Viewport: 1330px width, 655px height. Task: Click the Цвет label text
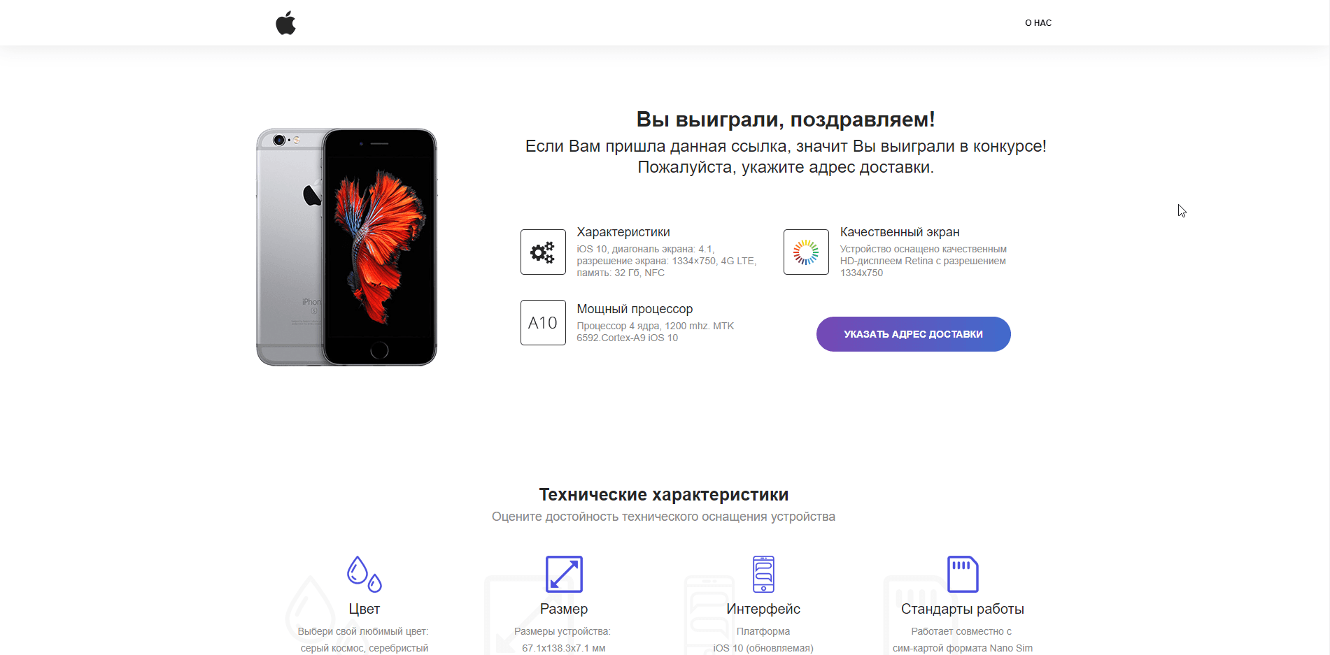point(363,609)
